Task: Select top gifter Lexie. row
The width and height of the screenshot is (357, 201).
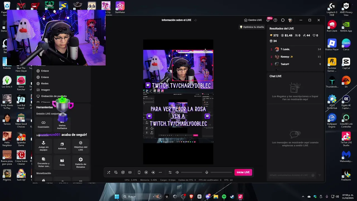Action: pyautogui.click(x=296, y=49)
